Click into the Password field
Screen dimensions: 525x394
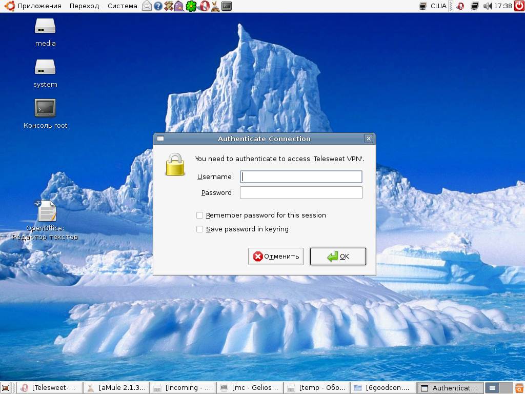pyautogui.click(x=301, y=193)
